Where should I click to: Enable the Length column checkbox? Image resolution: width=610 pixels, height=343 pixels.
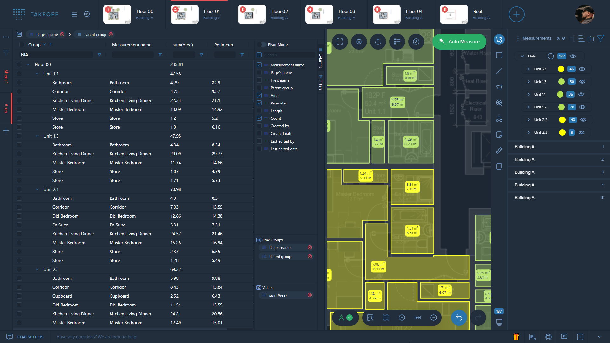(x=259, y=111)
